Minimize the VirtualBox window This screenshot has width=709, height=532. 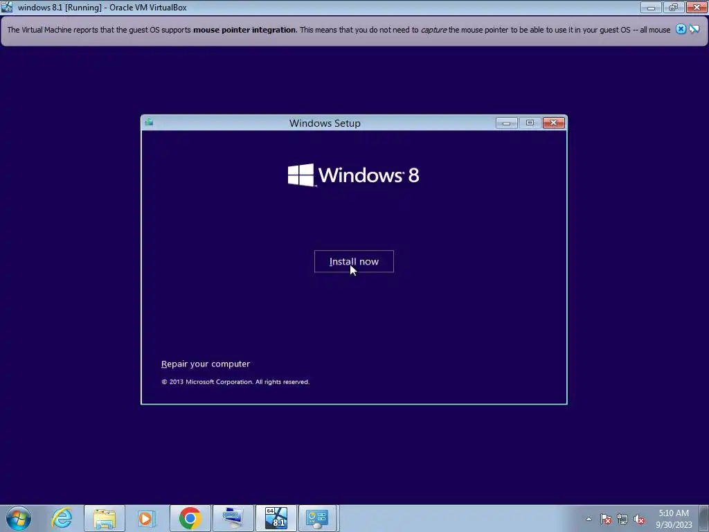tap(651, 7)
